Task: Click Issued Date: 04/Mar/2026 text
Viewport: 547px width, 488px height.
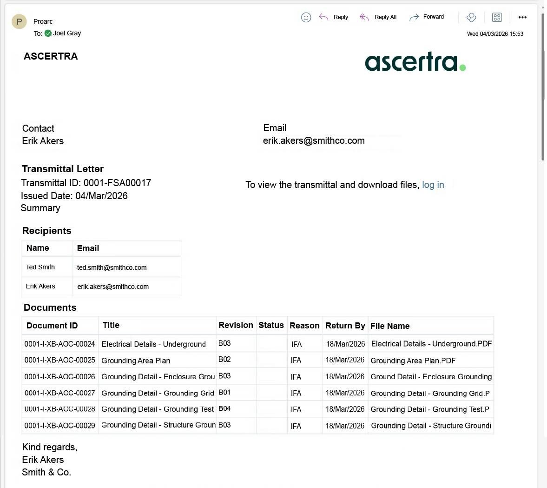Action: tap(74, 196)
